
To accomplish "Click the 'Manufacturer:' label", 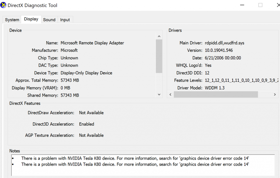I will pyautogui.click(x=45, y=51).
